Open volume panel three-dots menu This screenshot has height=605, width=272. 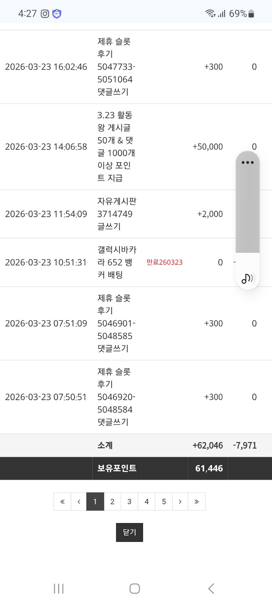point(248,163)
